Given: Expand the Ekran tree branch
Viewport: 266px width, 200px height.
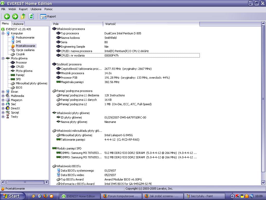Looking at the screenshot, I should coord(3,92).
